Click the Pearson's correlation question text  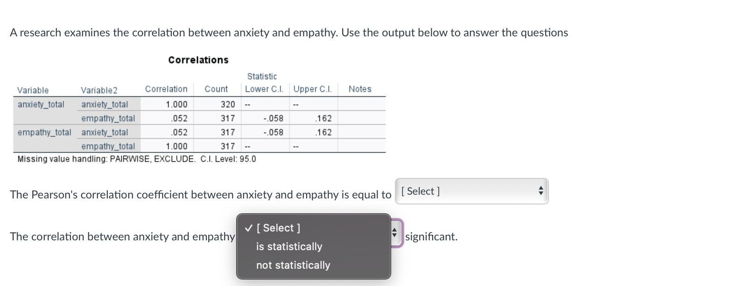pos(201,194)
